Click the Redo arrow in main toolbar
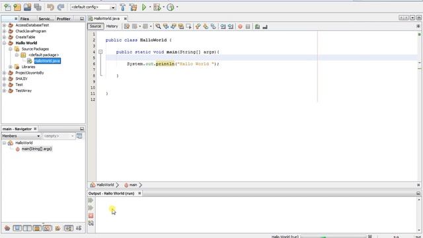 (x=61, y=7)
